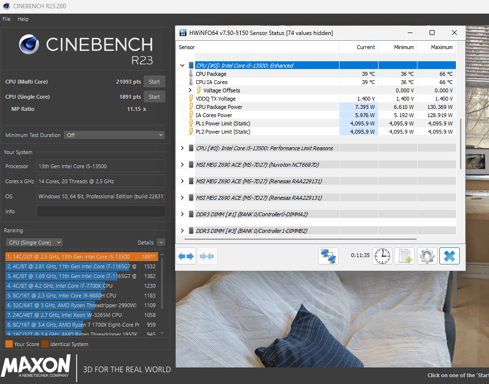Click the Cinebench R23 sphere logo

pos(29,44)
